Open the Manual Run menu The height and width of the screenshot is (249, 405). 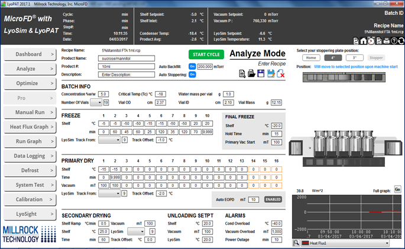(30, 112)
